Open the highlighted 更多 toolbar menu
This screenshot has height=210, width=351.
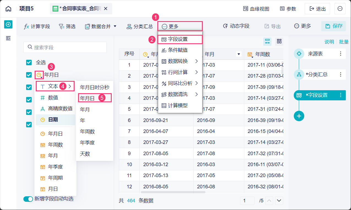180,26
